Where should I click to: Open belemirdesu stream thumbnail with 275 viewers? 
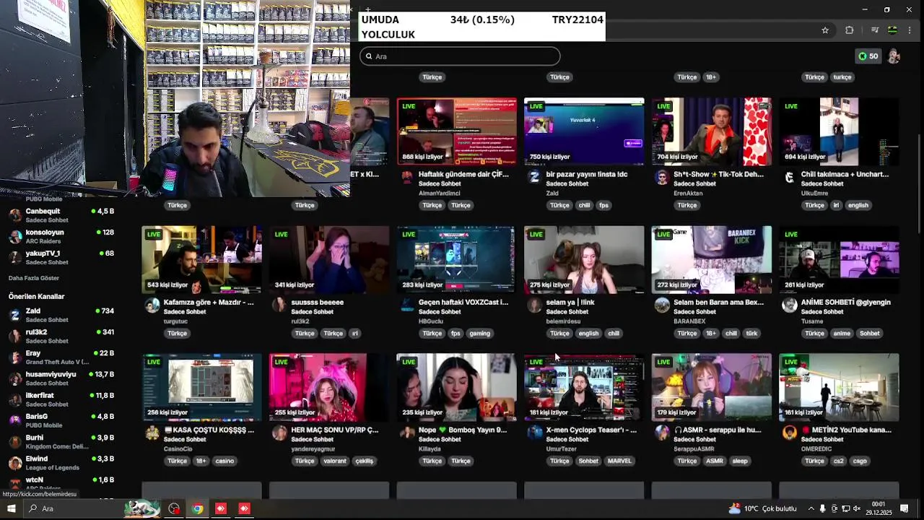[584, 259]
